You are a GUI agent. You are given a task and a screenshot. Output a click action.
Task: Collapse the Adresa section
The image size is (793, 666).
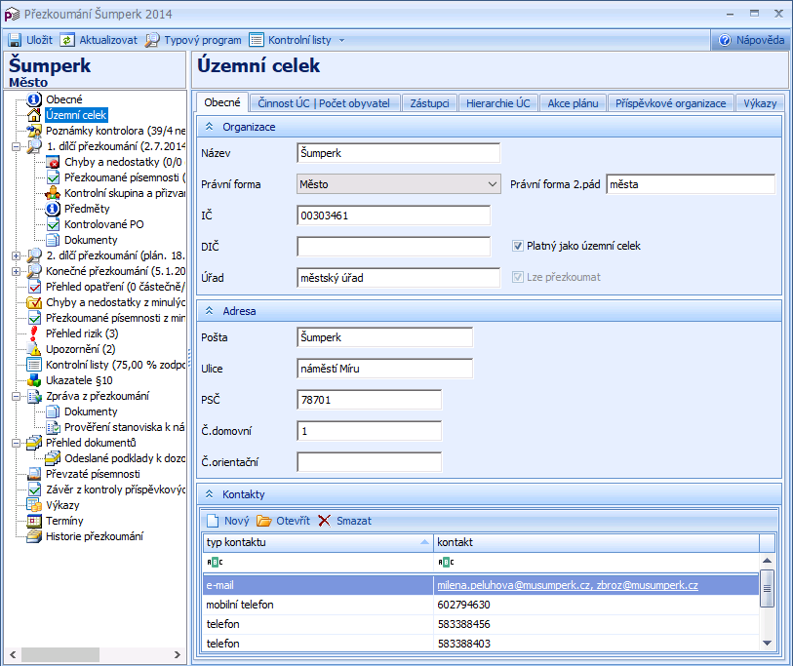[209, 311]
